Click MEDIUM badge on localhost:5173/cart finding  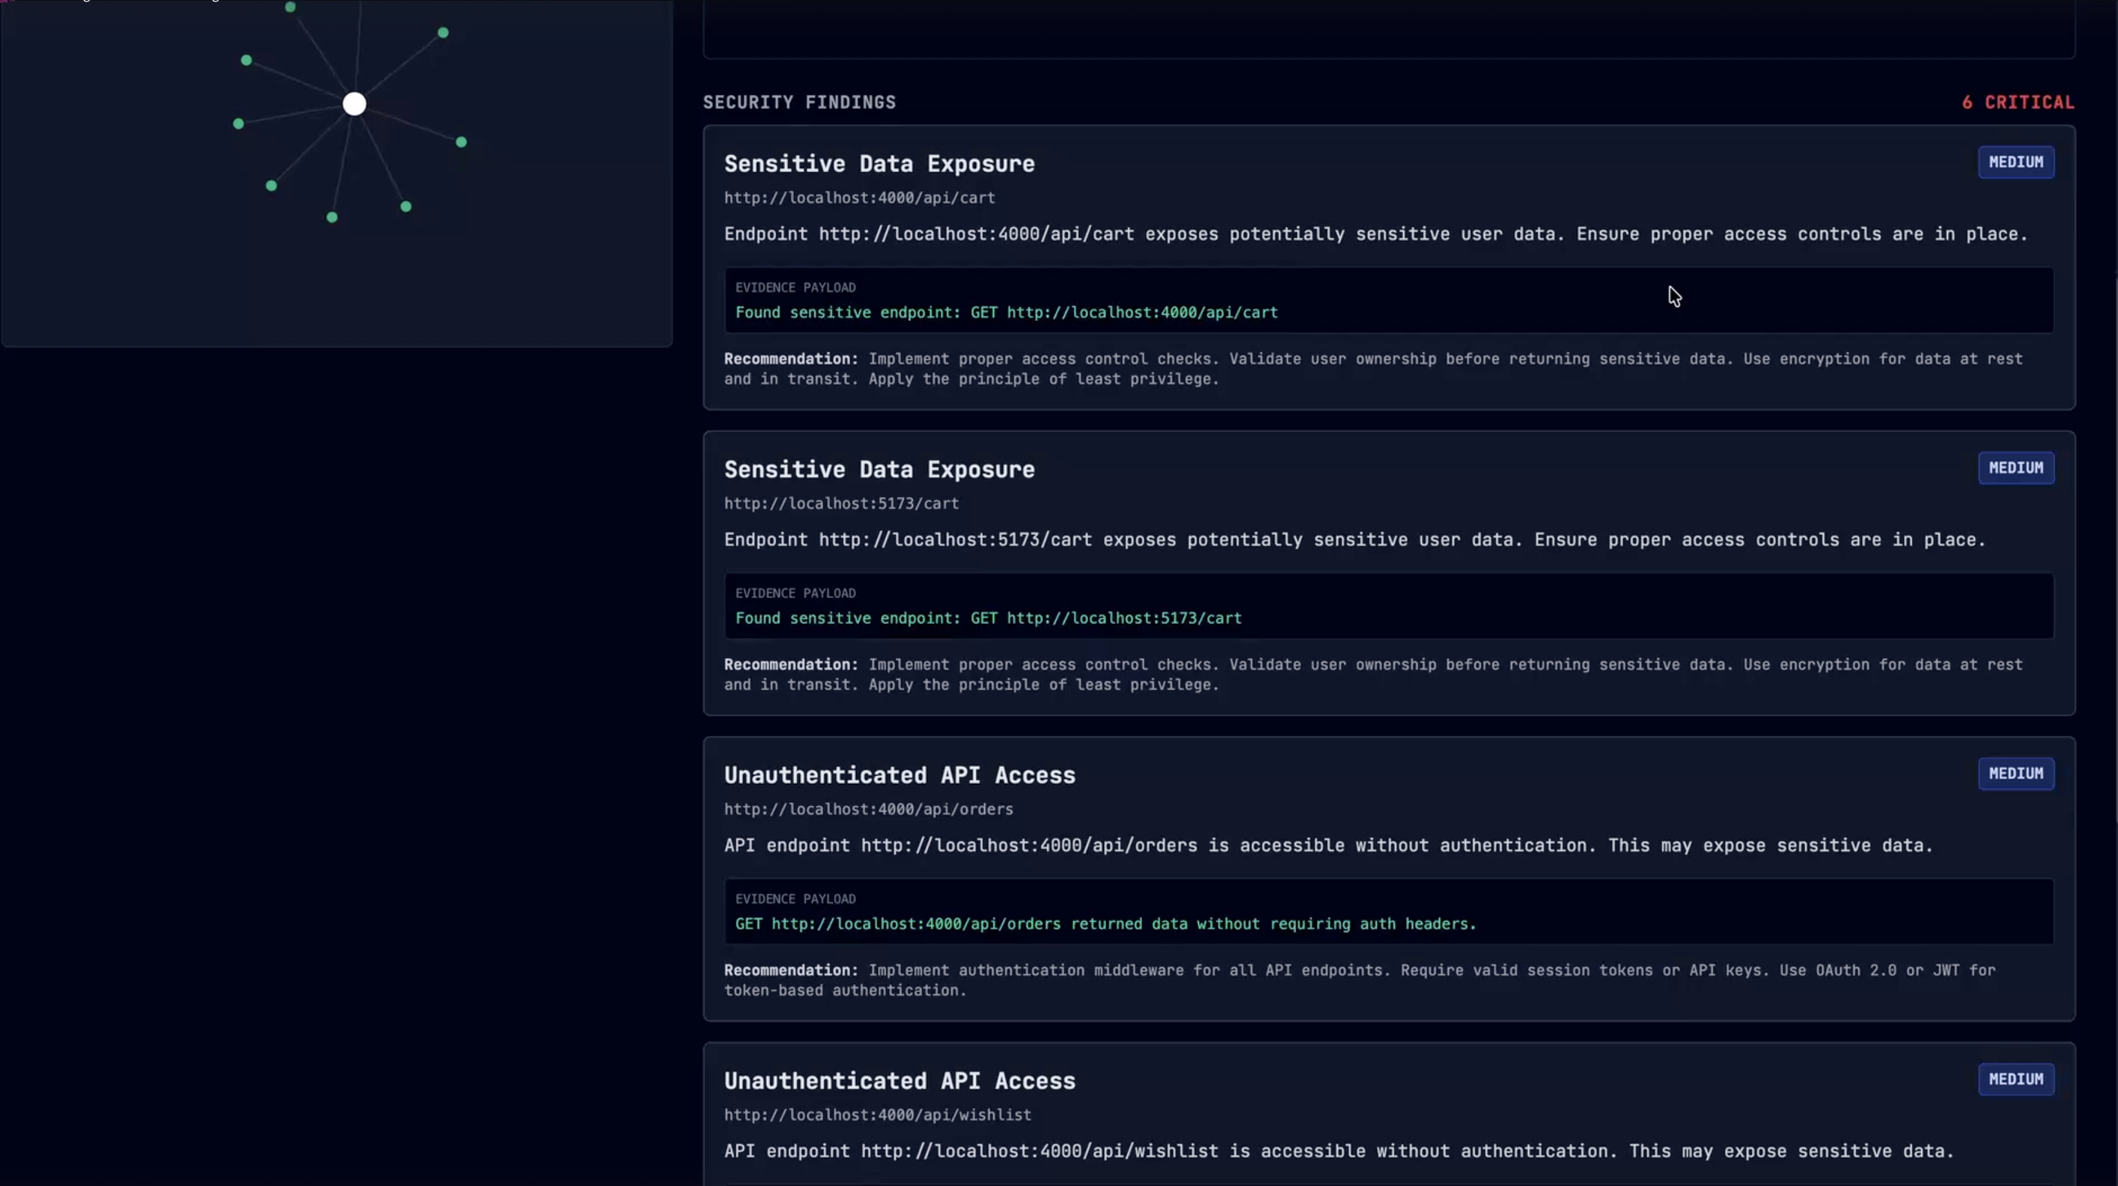[2016, 468]
